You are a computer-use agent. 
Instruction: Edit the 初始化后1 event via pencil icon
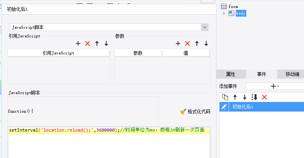(224, 107)
